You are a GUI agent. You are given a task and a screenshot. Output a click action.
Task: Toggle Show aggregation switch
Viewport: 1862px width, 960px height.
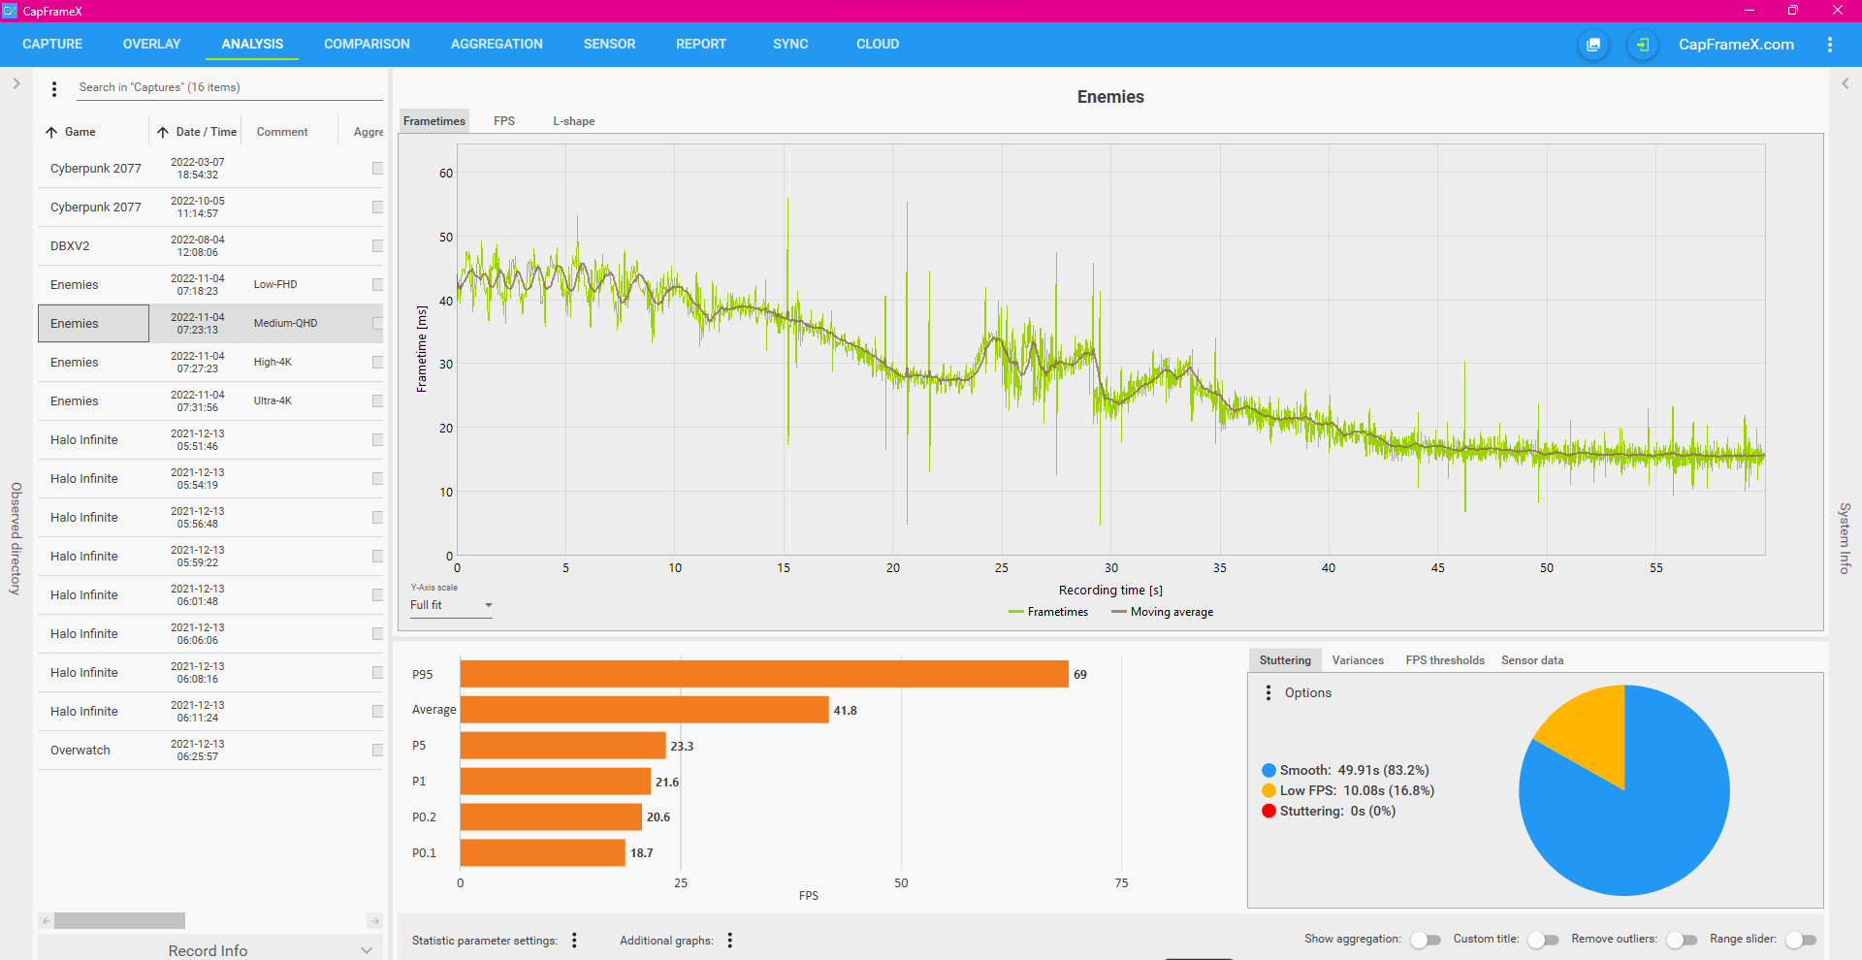click(1425, 940)
